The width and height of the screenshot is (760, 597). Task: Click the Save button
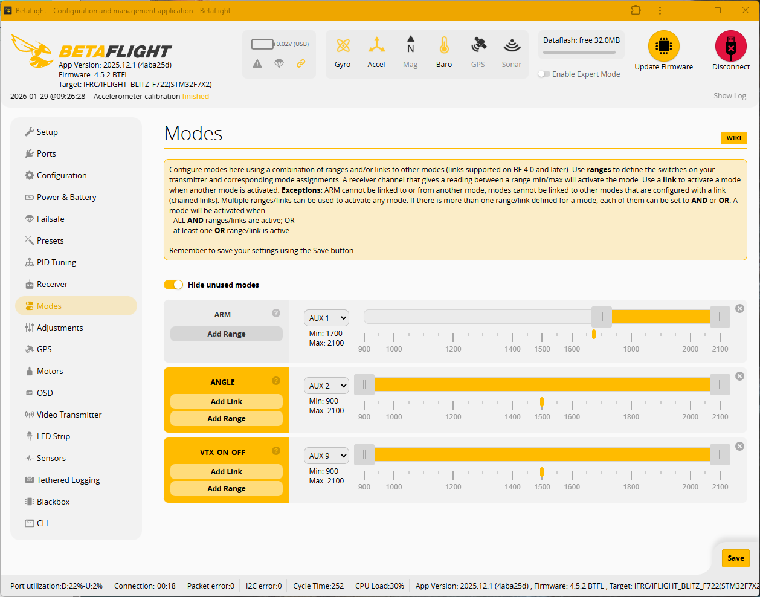735,558
